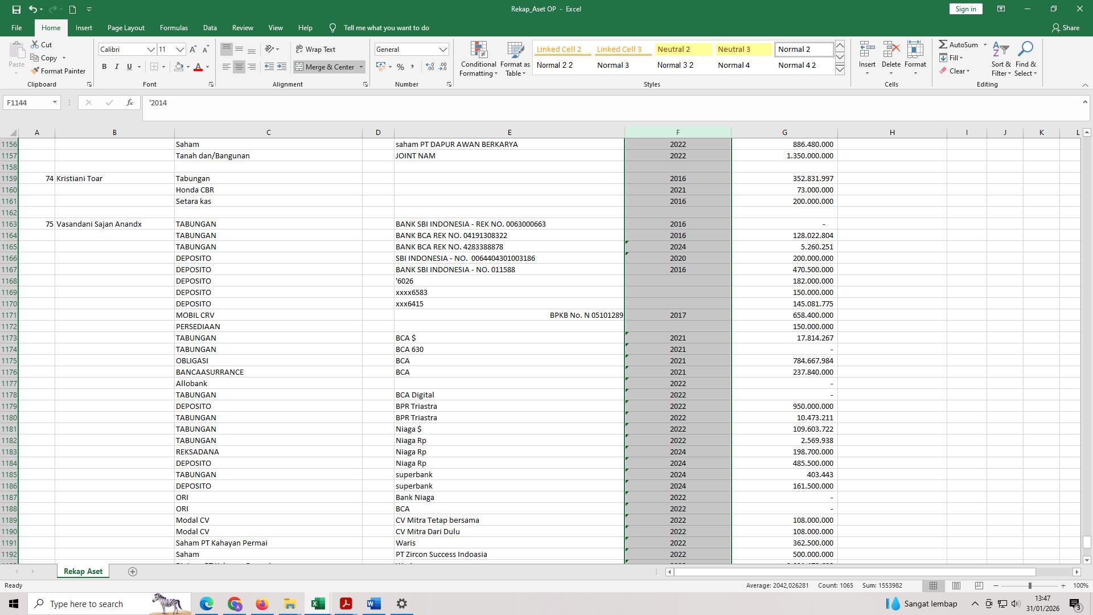
Task: Open the Number Format dropdown
Action: click(443, 49)
